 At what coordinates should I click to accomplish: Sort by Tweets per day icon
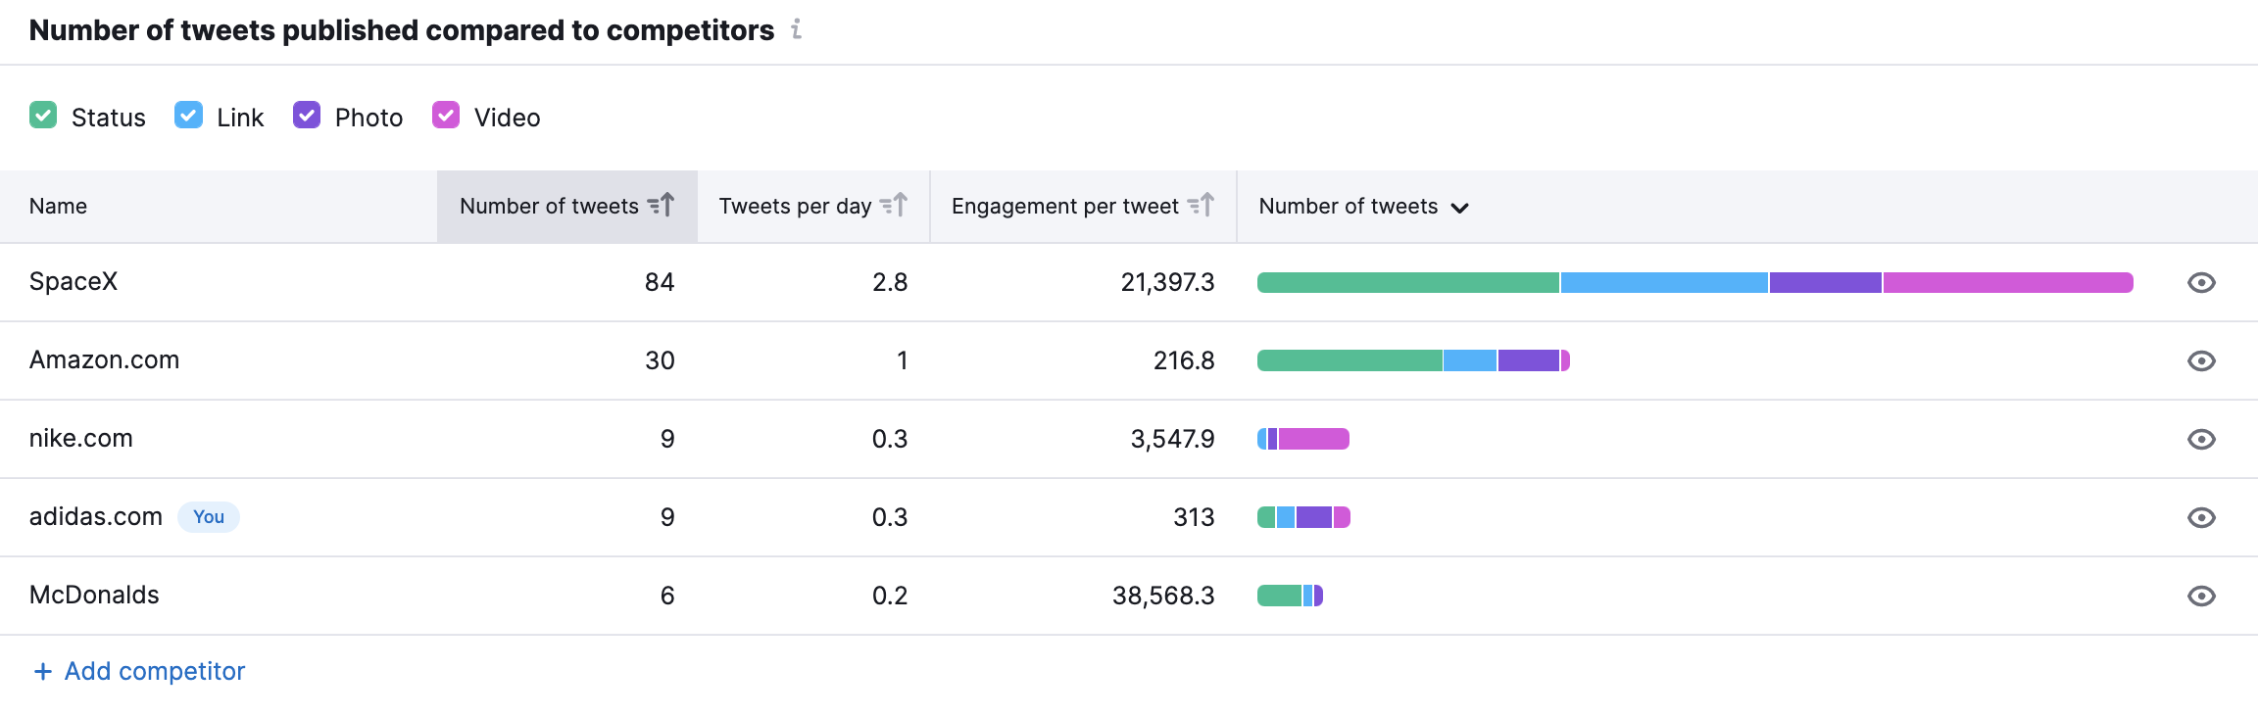(x=894, y=206)
